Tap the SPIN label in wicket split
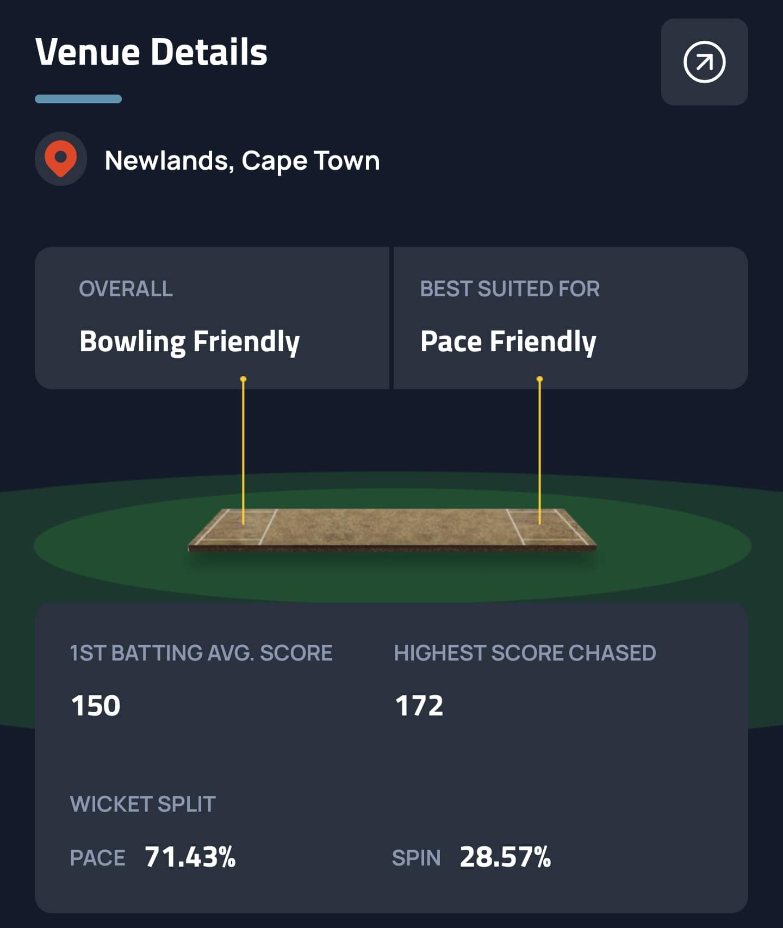 tap(416, 858)
